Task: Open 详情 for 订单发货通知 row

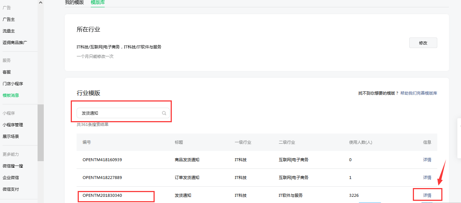Action: coord(427,178)
